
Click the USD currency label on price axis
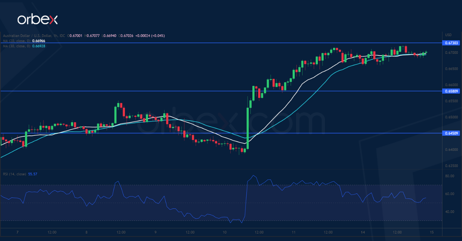coord(449,34)
